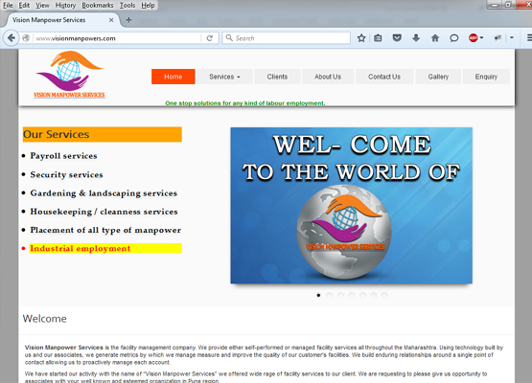Viewport: 532px width, 383px height.
Task: Select the fourth slideshow dot
Action: point(352,295)
